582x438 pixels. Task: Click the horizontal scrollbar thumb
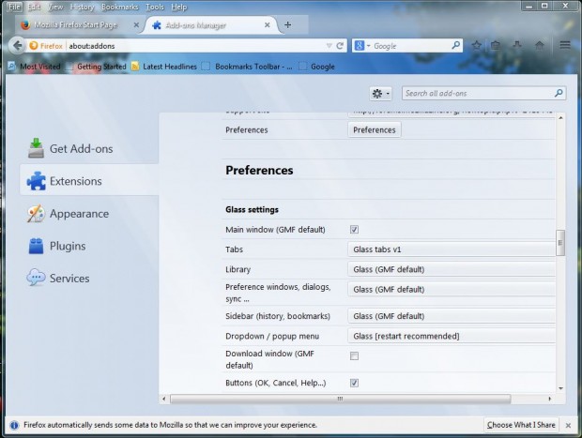coord(341,399)
